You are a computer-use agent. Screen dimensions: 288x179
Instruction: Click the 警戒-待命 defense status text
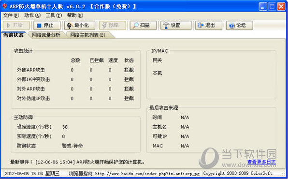(72, 146)
